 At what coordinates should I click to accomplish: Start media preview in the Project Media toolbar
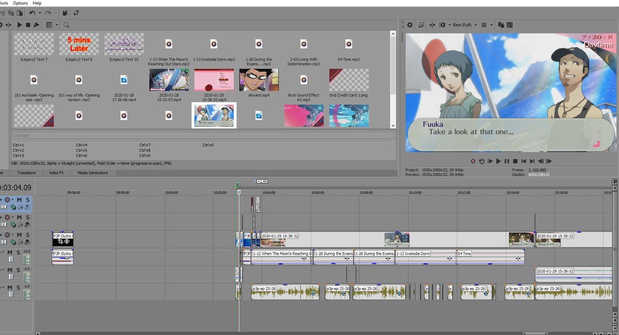tap(20, 25)
